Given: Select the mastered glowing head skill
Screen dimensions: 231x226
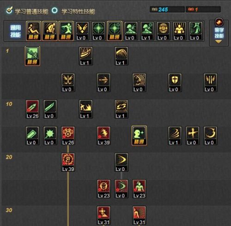Looking at the screenshot, I should coord(139,136).
